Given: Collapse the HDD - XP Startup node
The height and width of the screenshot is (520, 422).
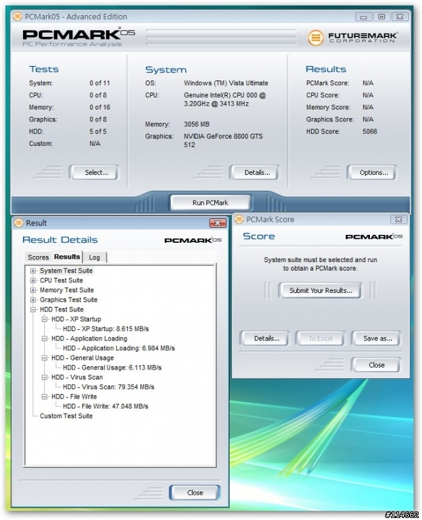Looking at the screenshot, I should [x=44, y=319].
